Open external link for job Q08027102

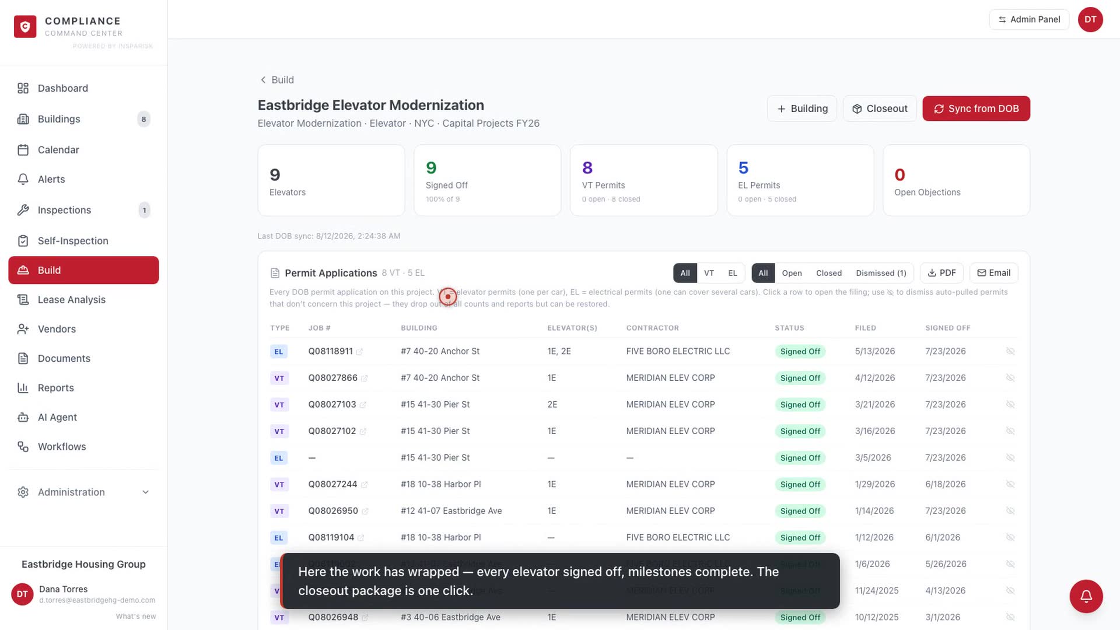362,432
